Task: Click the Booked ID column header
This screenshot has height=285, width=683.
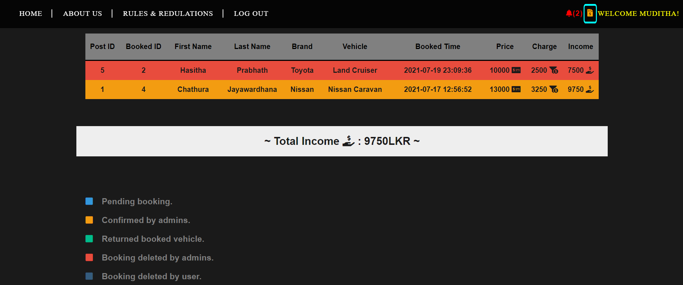Action: (x=143, y=46)
